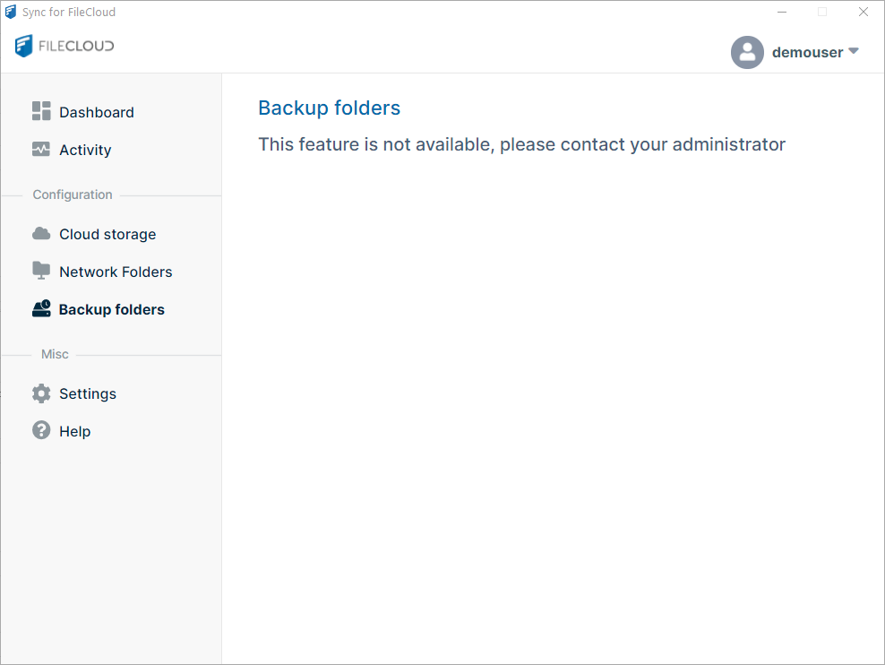885x665 pixels.
Task: Click the feature unavailable message text
Action: [521, 143]
